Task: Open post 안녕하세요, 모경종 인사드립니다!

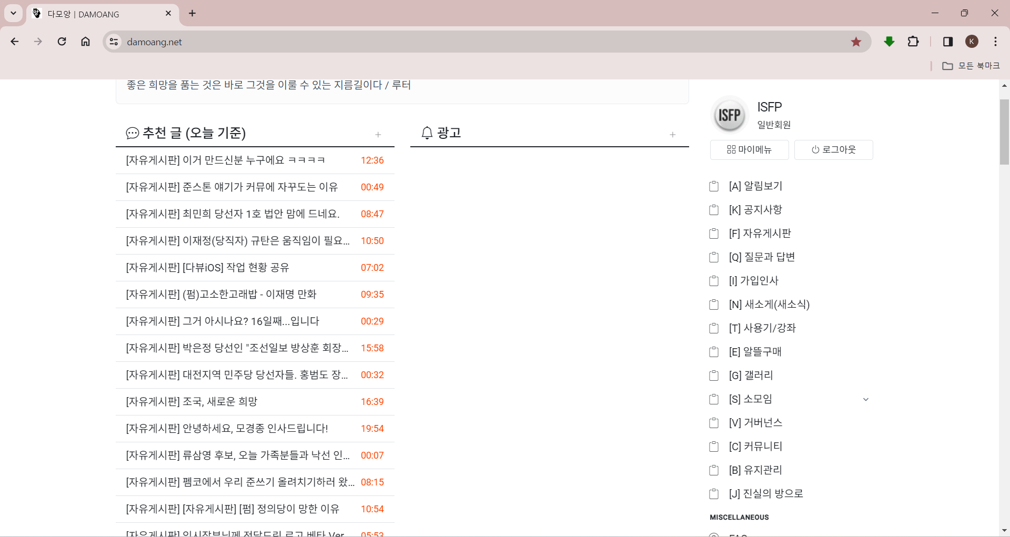Action: (x=227, y=429)
